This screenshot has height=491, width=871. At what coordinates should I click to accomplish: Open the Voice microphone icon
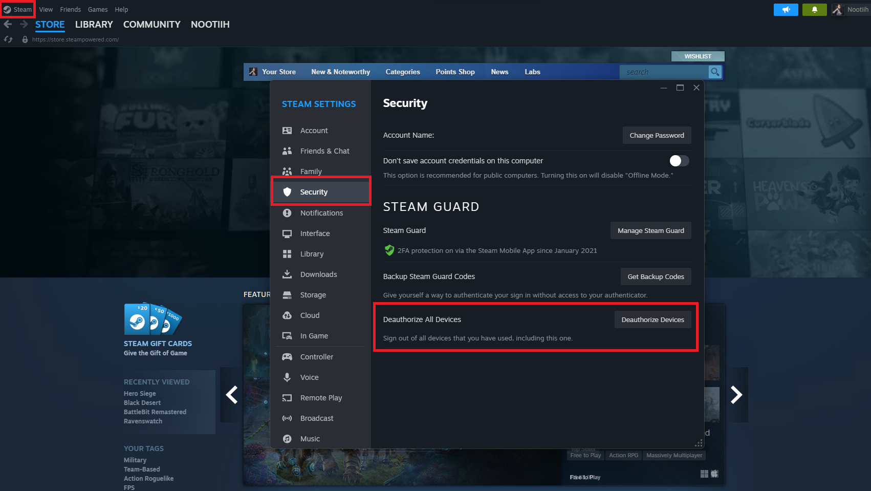point(287,377)
